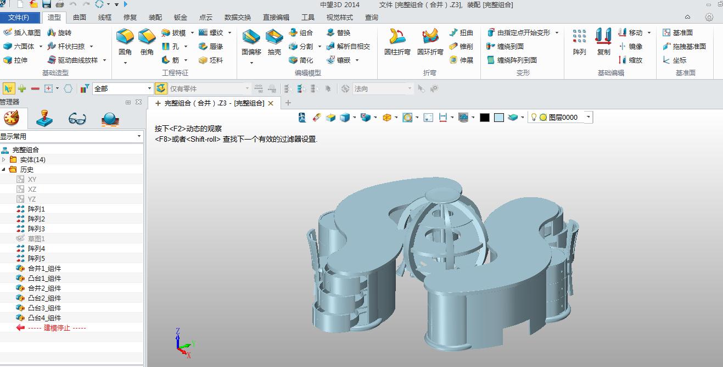The height and width of the screenshot is (367, 723).
Task: Select the 坐标 coordinate tool
Action: pyautogui.click(x=675, y=60)
